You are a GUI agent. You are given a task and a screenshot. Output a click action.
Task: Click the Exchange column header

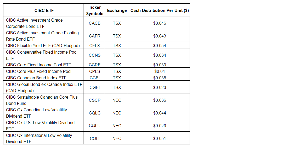coord(117,10)
